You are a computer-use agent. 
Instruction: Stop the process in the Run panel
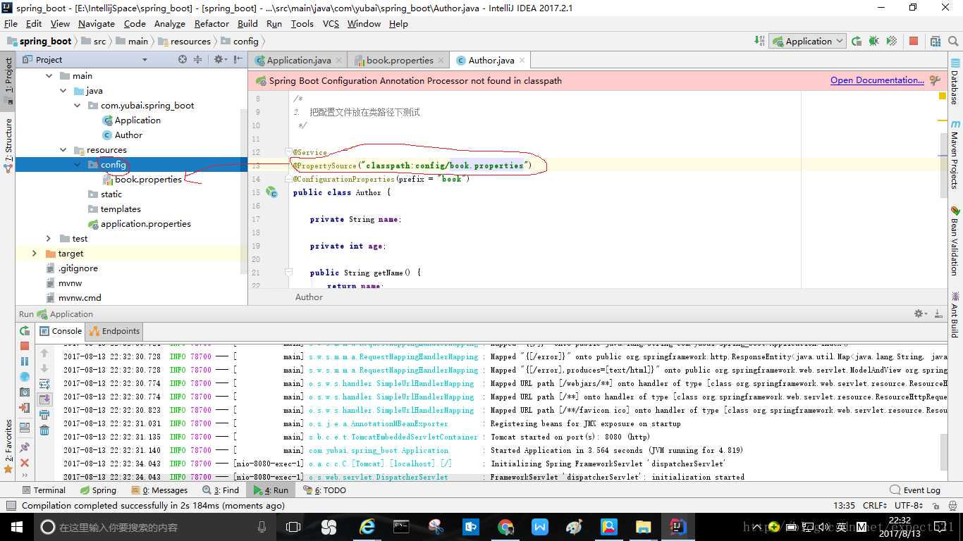25,346
